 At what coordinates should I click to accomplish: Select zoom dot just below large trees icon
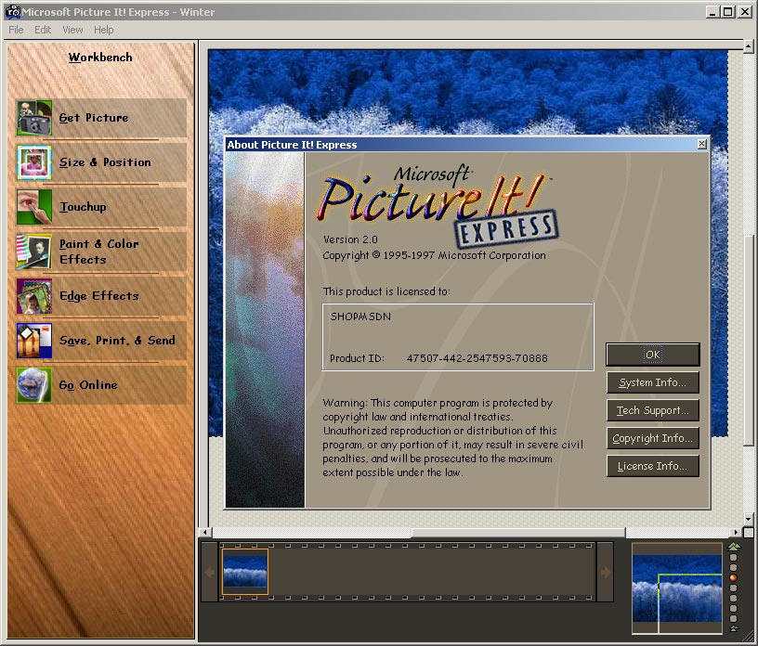[733, 557]
